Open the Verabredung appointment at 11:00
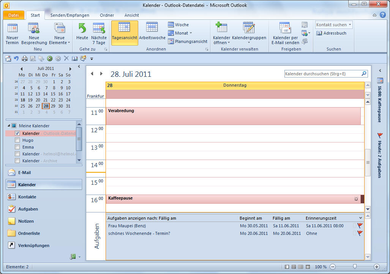 tap(233, 116)
